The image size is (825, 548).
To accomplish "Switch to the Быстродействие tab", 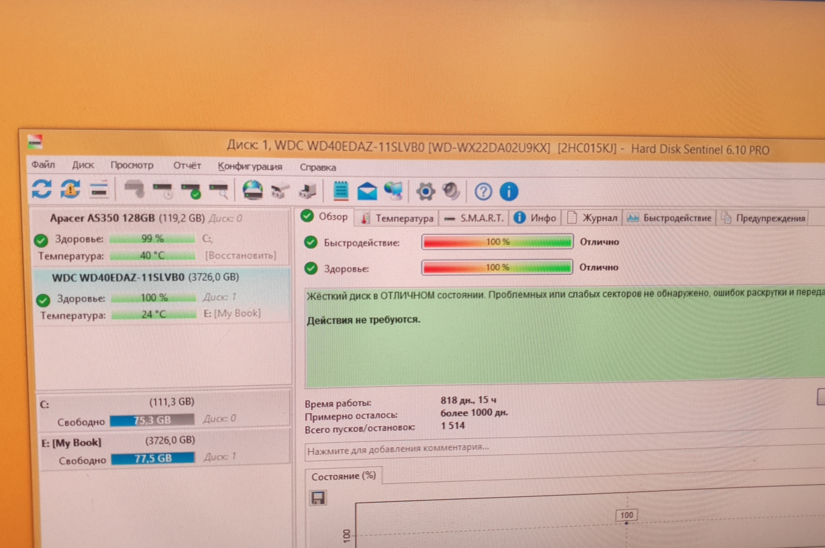I will point(669,218).
